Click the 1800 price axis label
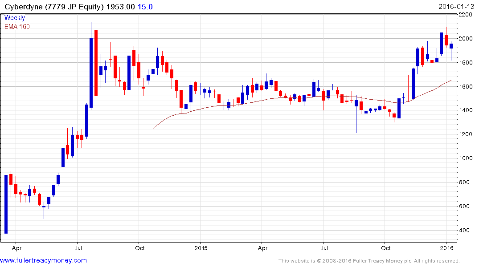 tap(466, 63)
